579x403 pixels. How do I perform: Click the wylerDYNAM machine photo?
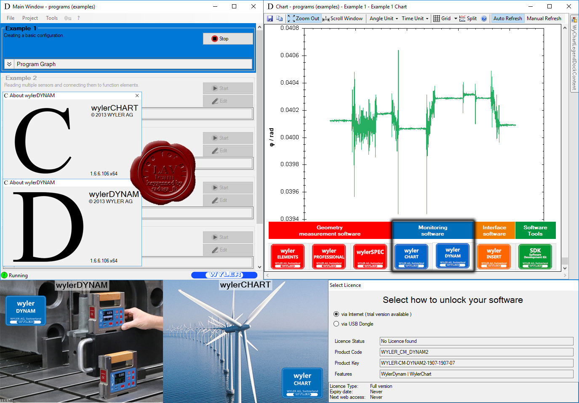(81, 341)
